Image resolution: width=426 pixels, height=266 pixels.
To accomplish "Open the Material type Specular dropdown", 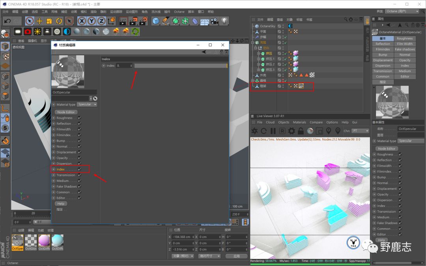I will (87, 105).
